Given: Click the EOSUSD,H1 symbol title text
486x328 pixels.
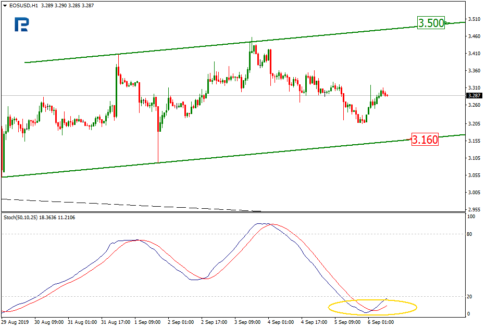Looking at the screenshot, I should [x=23, y=6].
